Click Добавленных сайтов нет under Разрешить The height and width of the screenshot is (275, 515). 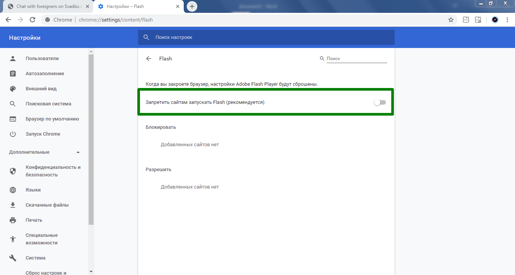tap(190, 187)
